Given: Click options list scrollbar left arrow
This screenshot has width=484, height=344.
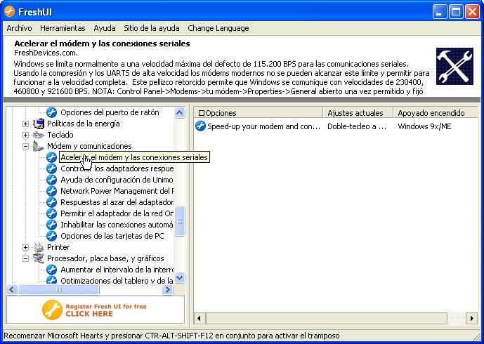Looking at the screenshot, I should click(x=200, y=318).
